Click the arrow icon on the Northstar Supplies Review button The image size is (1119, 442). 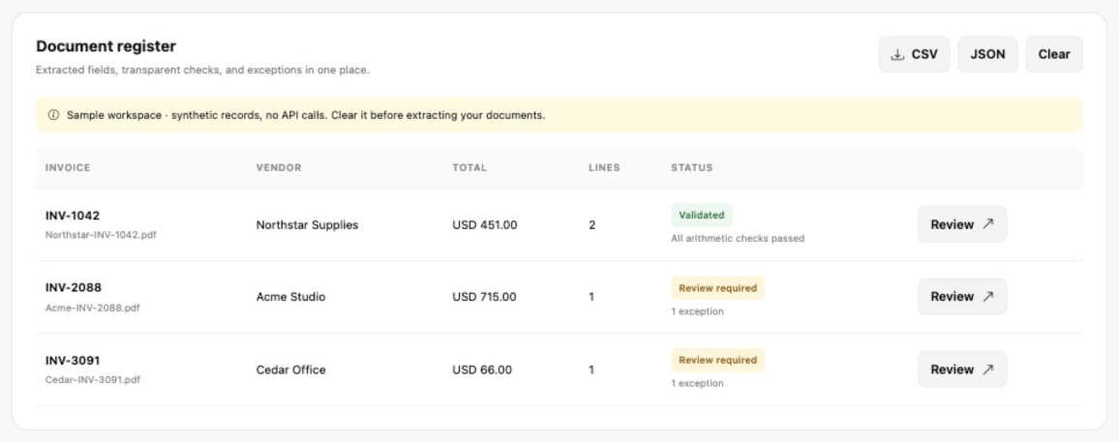(987, 224)
